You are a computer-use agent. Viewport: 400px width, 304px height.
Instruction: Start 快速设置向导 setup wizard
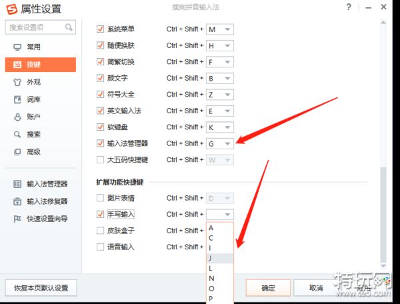[x=18, y=218]
